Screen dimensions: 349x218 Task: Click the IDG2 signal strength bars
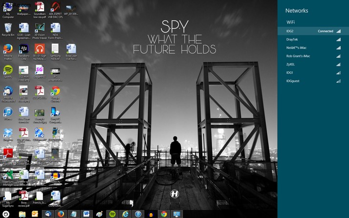pyautogui.click(x=339, y=31)
